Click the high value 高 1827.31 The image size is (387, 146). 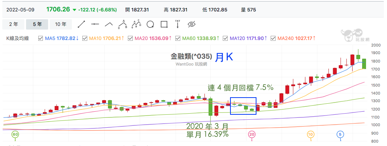pos(175,10)
